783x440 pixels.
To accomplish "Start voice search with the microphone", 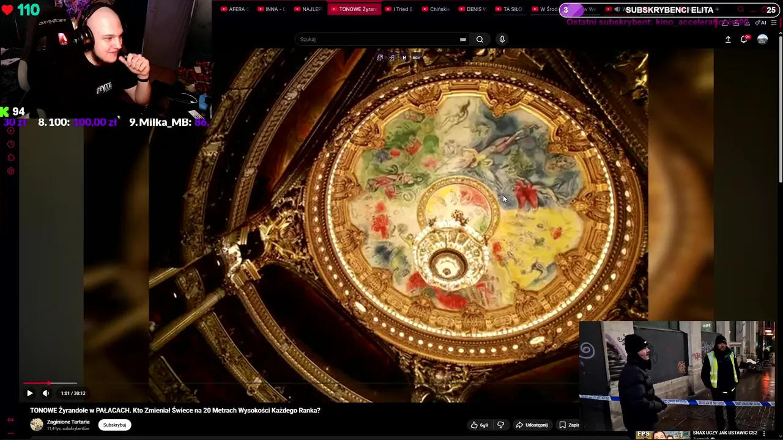I will pos(502,39).
